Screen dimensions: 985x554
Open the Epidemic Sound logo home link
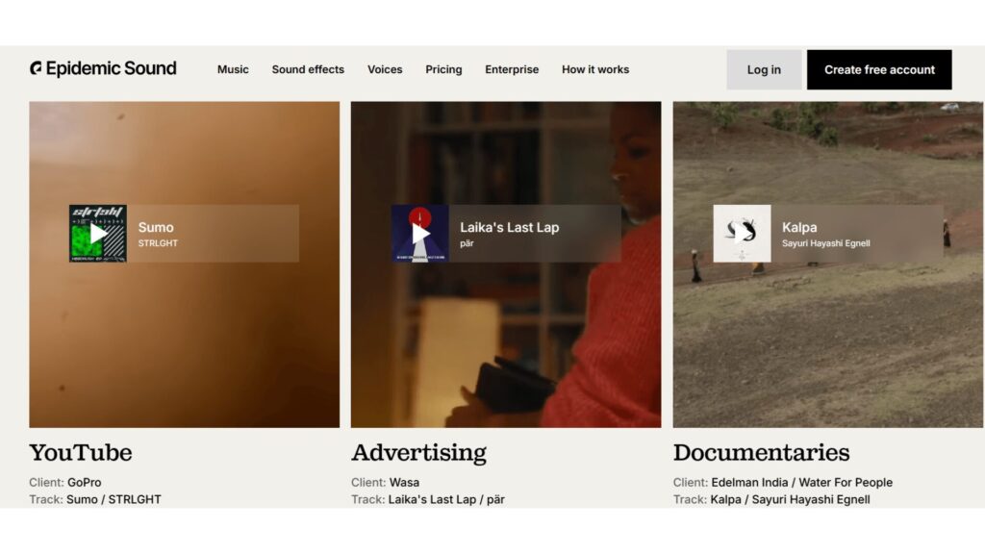(x=103, y=68)
